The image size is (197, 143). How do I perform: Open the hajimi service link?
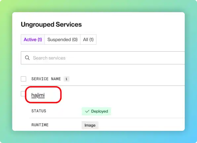38,95
